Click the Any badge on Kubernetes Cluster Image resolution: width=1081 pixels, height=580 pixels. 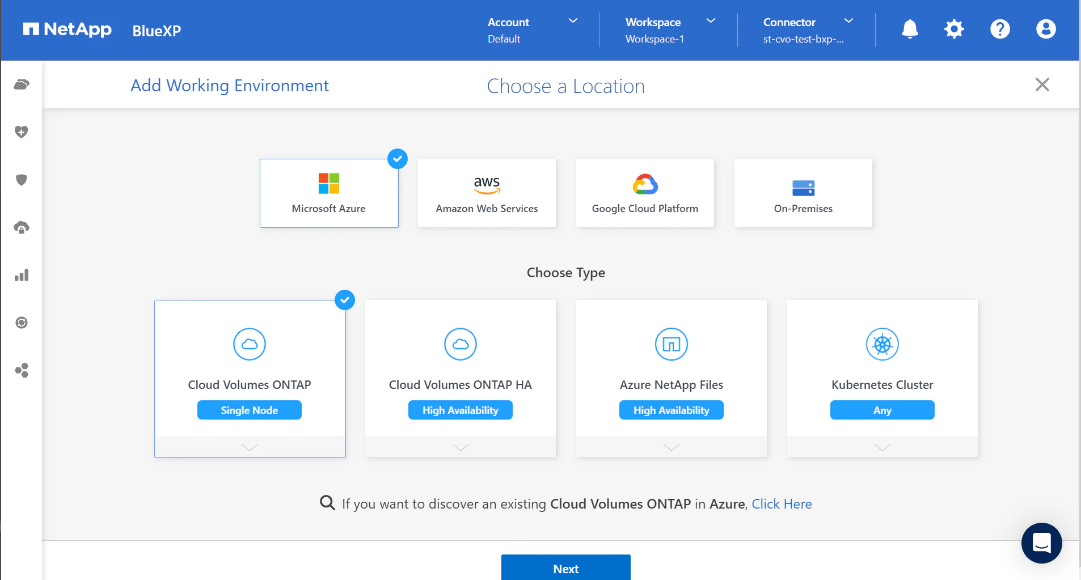882,410
